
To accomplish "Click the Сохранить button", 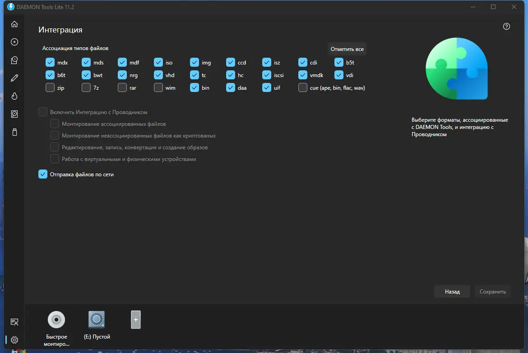I will 492,291.
